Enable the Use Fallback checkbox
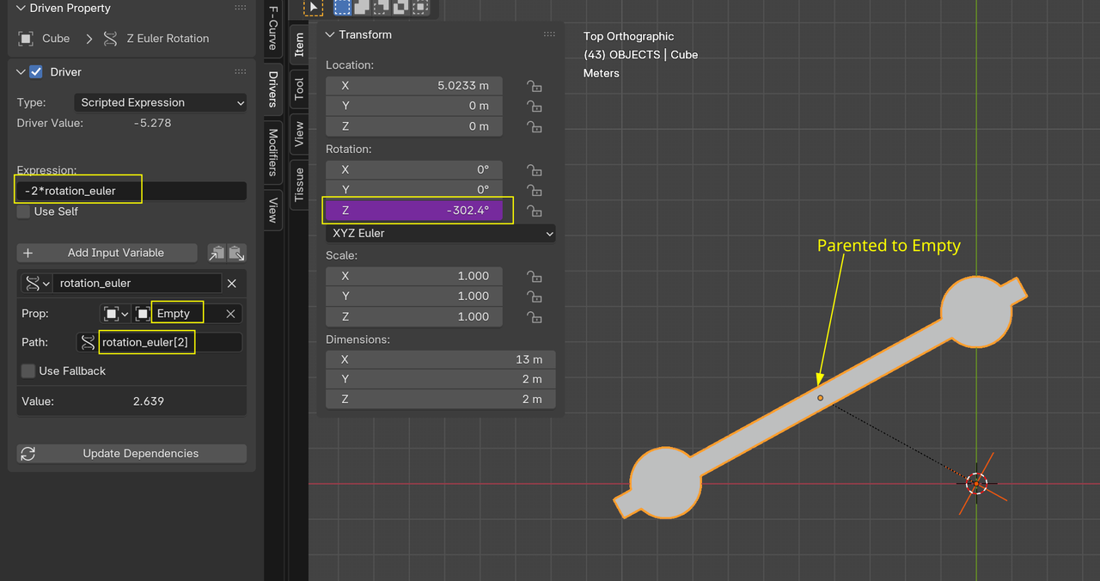 click(x=28, y=371)
